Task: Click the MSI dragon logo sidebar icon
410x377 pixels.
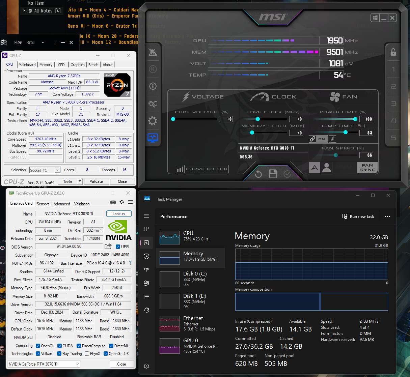Action: point(153,52)
